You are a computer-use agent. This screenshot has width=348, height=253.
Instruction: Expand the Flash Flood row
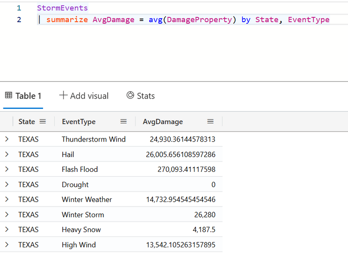pos(7,169)
